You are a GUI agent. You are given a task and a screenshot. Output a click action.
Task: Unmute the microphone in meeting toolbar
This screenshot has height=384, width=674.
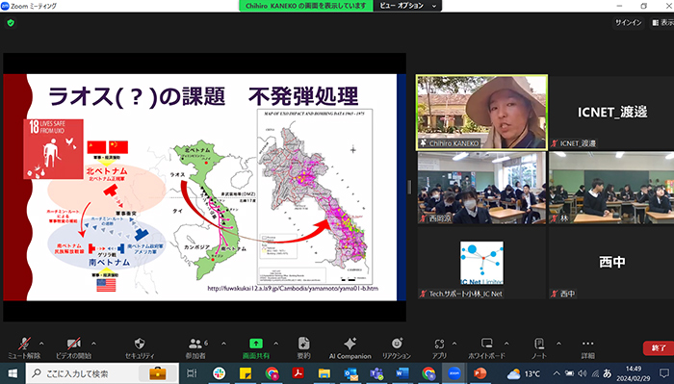pyautogui.click(x=24, y=344)
